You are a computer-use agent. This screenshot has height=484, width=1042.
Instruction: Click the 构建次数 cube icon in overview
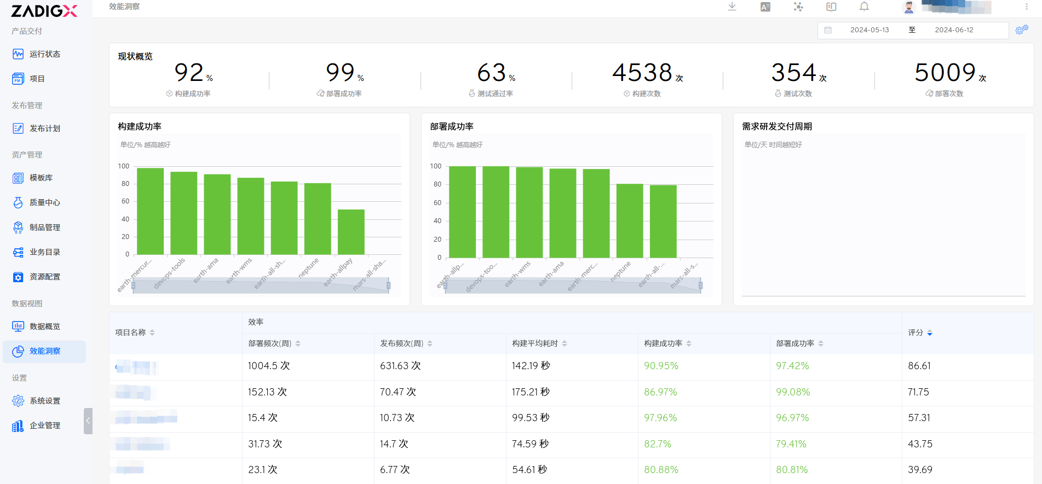click(627, 94)
